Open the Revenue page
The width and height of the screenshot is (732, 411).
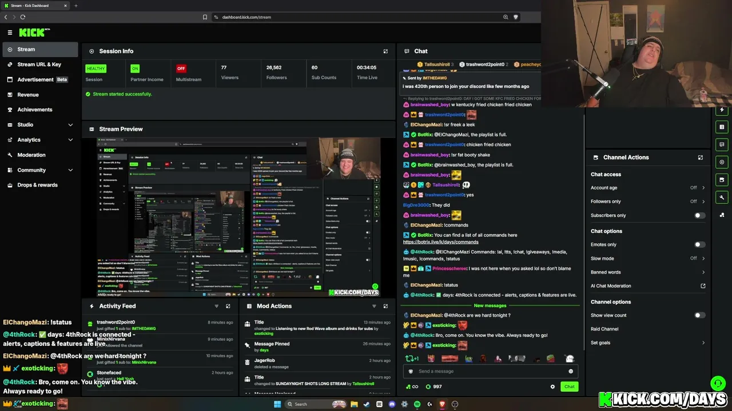40,95
